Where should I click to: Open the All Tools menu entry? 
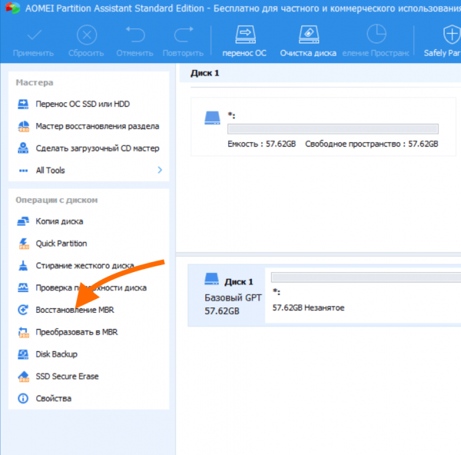(50, 171)
